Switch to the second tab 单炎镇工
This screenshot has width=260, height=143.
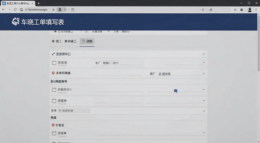pyautogui.click(x=71, y=41)
